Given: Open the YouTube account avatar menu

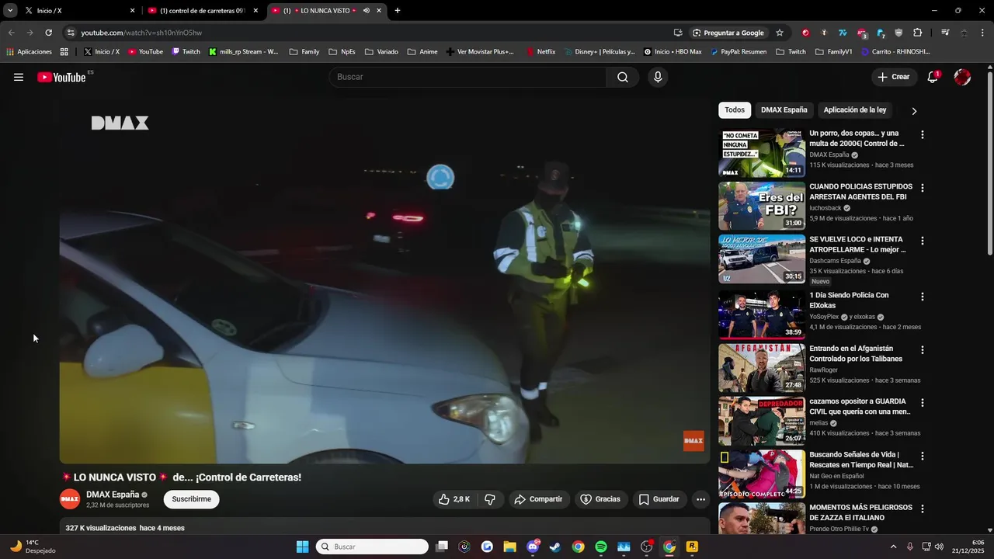Looking at the screenshot, I should [962, 77].
